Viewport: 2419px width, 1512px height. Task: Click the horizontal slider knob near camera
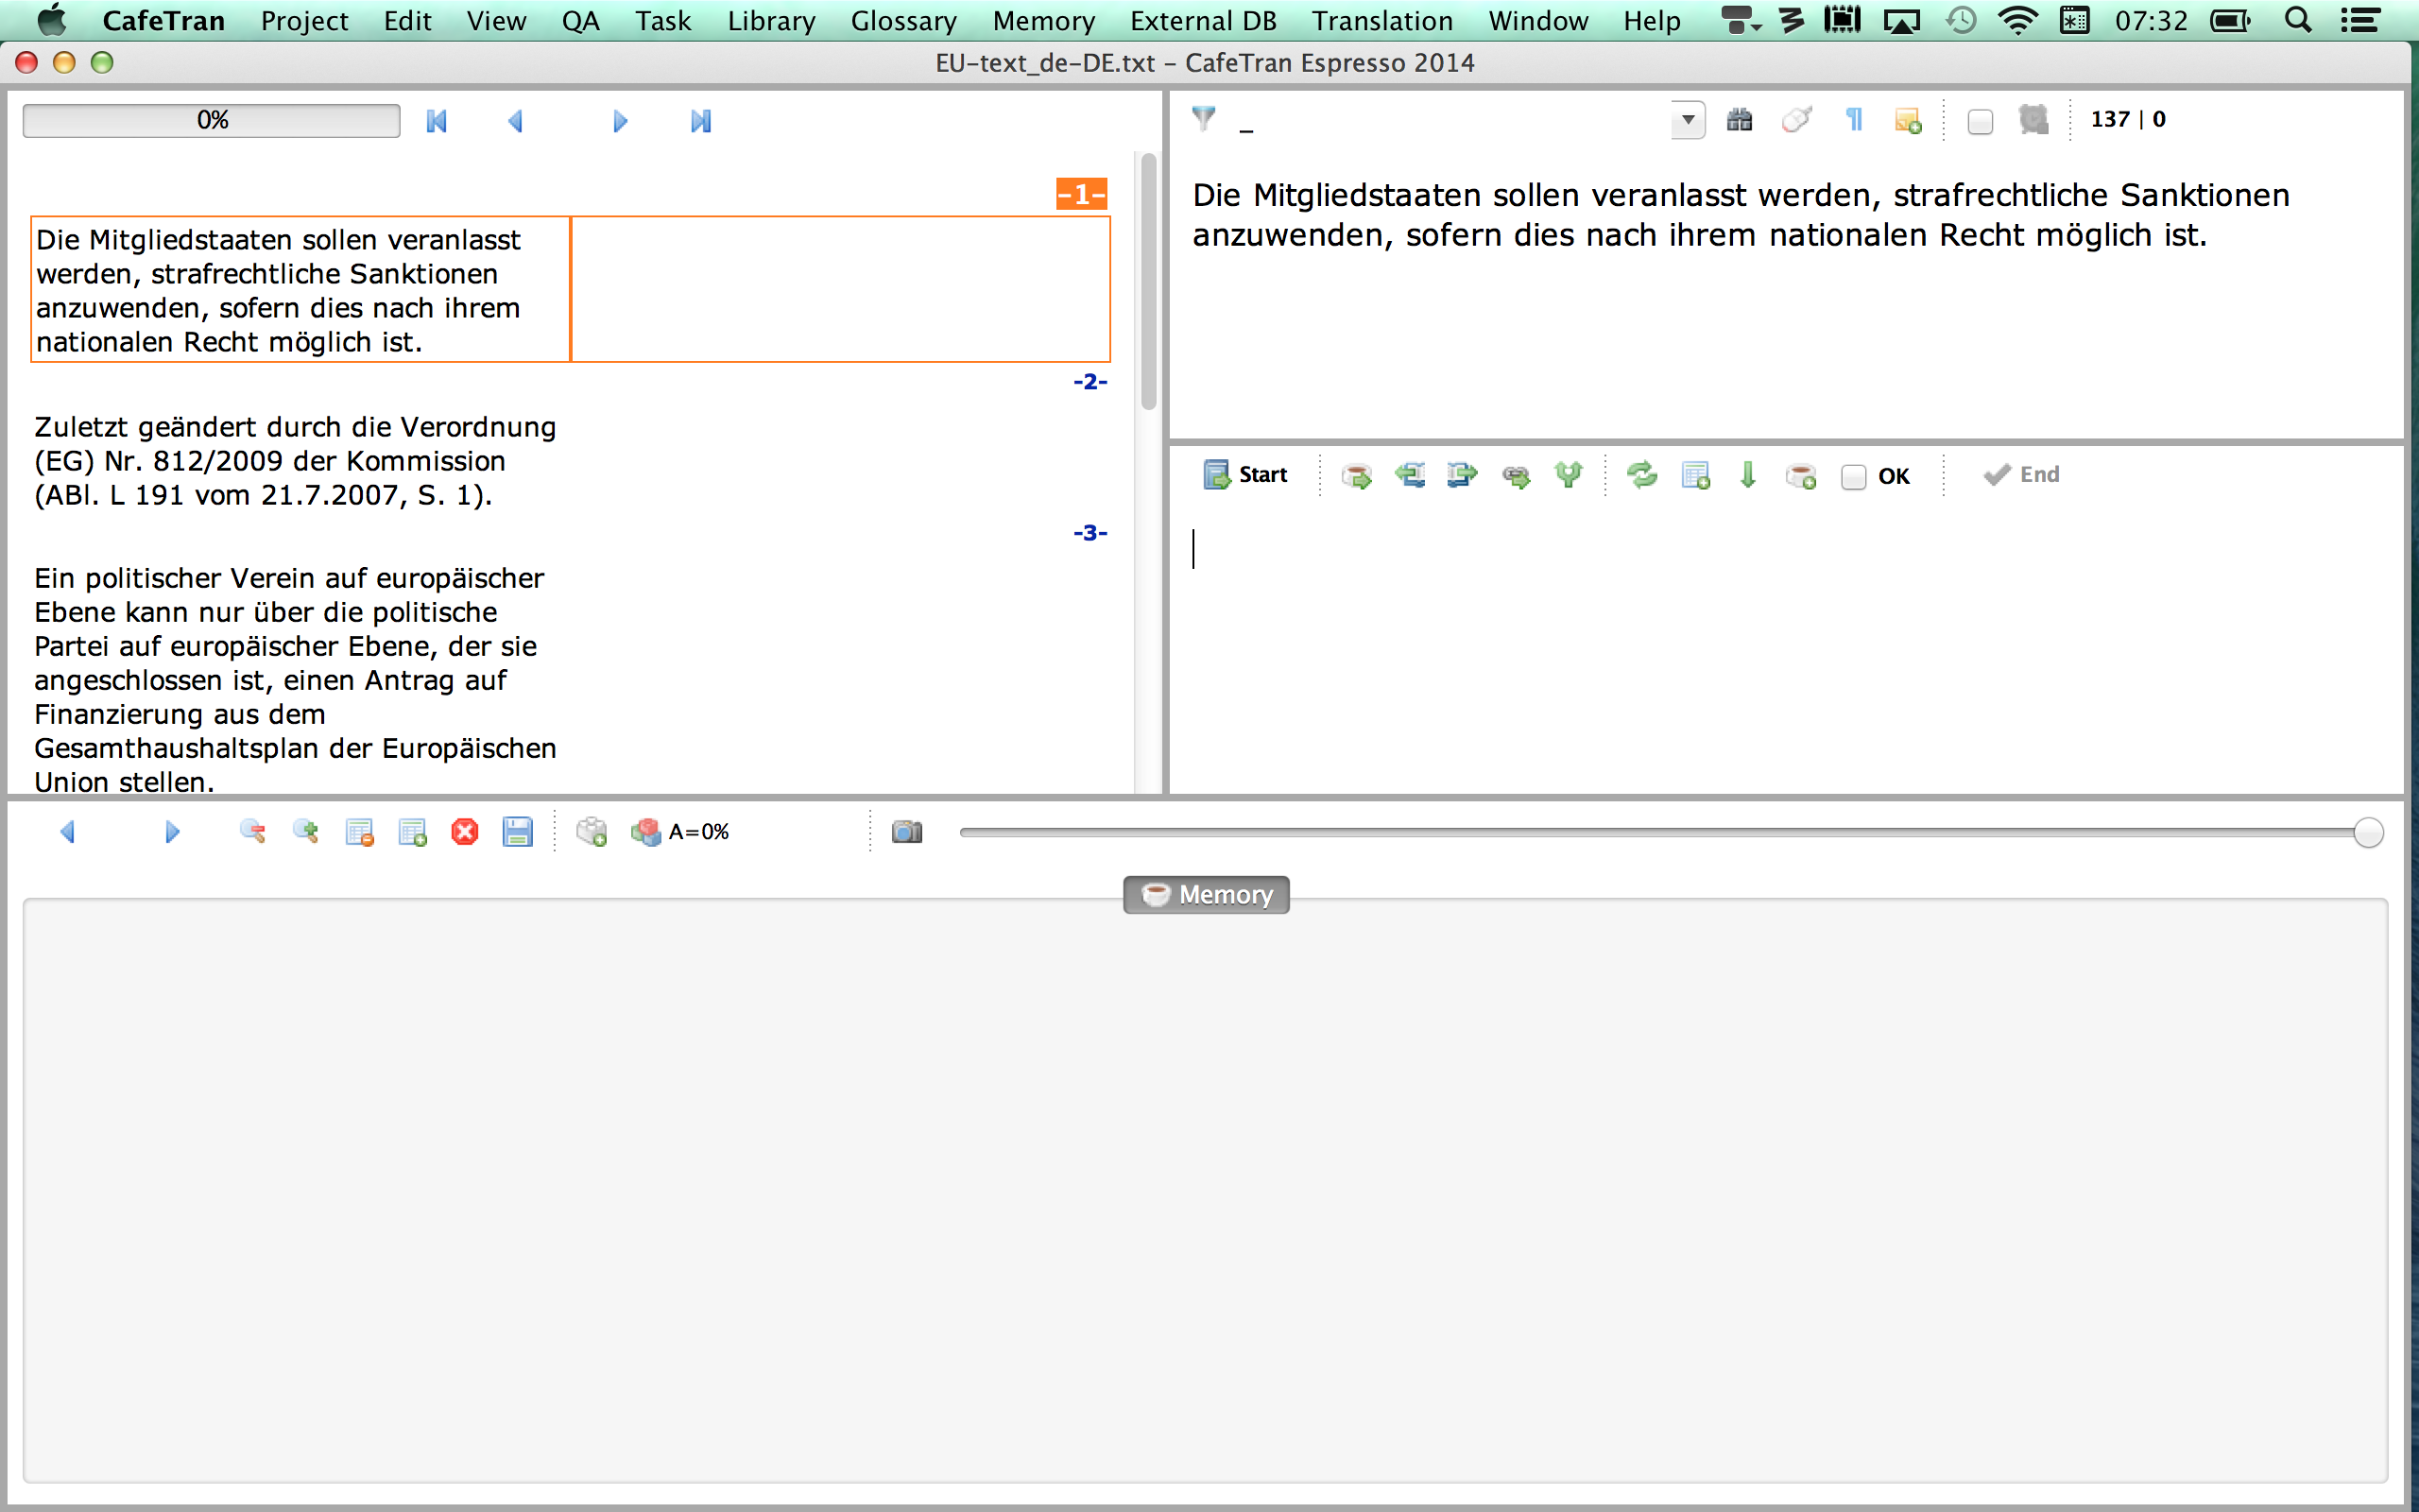[x=2367, y=832]
